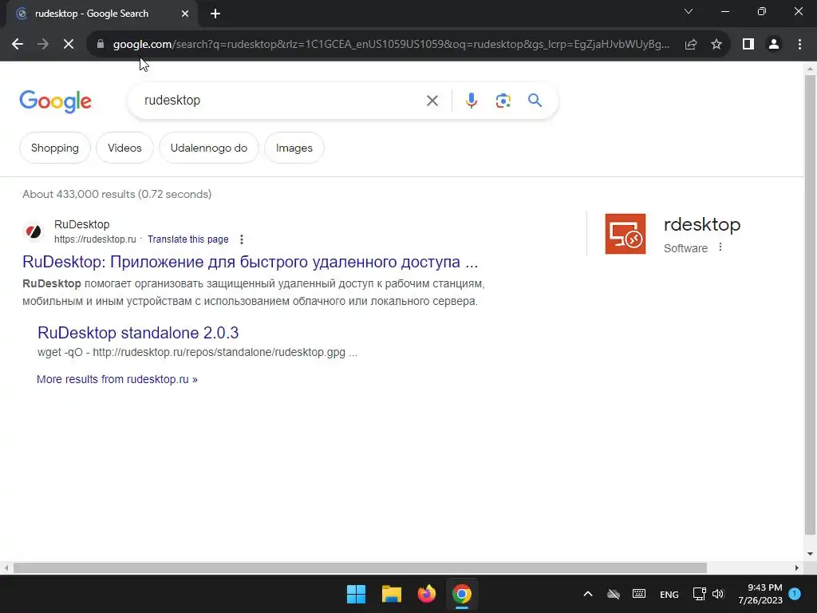Show hidden system tray icons

point(588,594)
